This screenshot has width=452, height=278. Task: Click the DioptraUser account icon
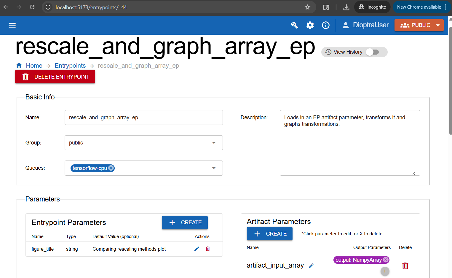(x=346, y=25)
